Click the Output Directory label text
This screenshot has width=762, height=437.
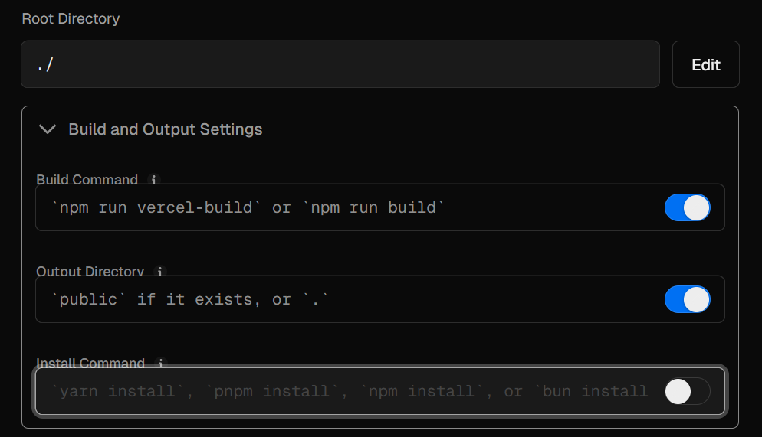90,272
